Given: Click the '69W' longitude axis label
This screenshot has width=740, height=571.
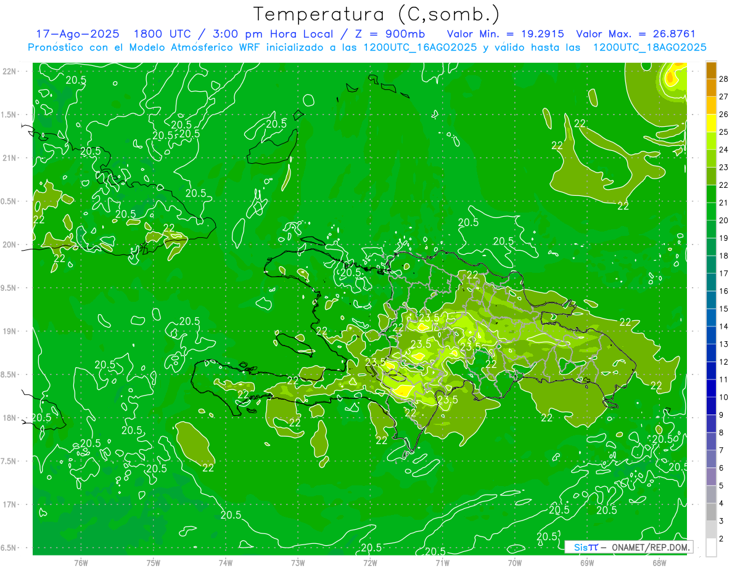Looking at the screenshot, I should click(587, 563).
